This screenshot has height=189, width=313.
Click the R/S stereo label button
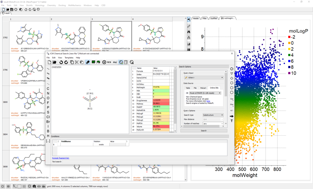[109, 62]
